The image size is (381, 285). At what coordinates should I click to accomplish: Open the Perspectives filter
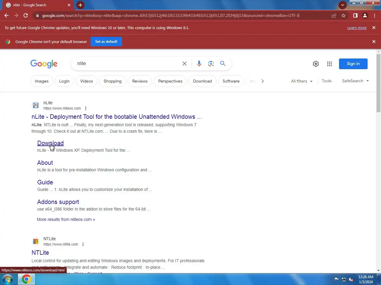[x=170, y=81]
